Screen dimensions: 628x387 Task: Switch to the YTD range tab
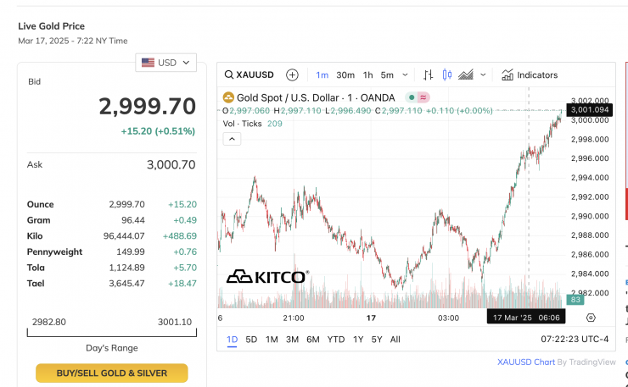coord(335,340)
